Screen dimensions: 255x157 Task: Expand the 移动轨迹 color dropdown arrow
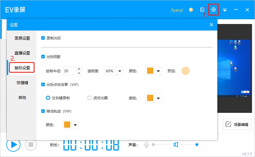[x=75, y=125]
